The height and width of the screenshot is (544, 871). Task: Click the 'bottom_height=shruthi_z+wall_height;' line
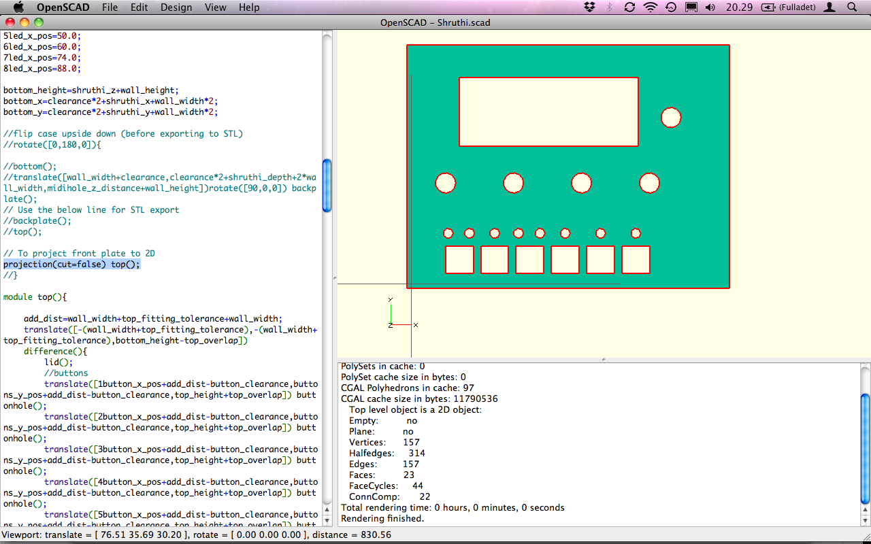[x=91, y=90]
